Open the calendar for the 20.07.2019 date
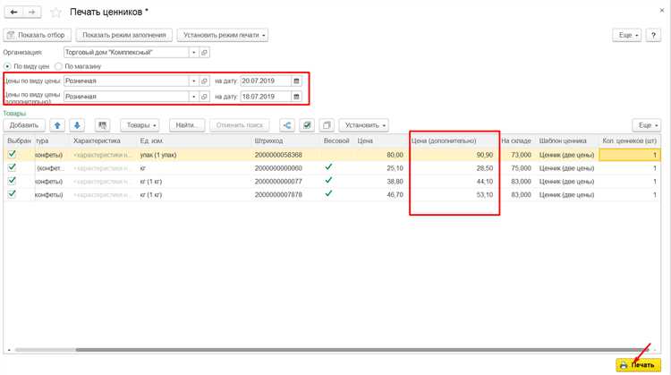Screen dimensions: 671x375 pos(297,81)
